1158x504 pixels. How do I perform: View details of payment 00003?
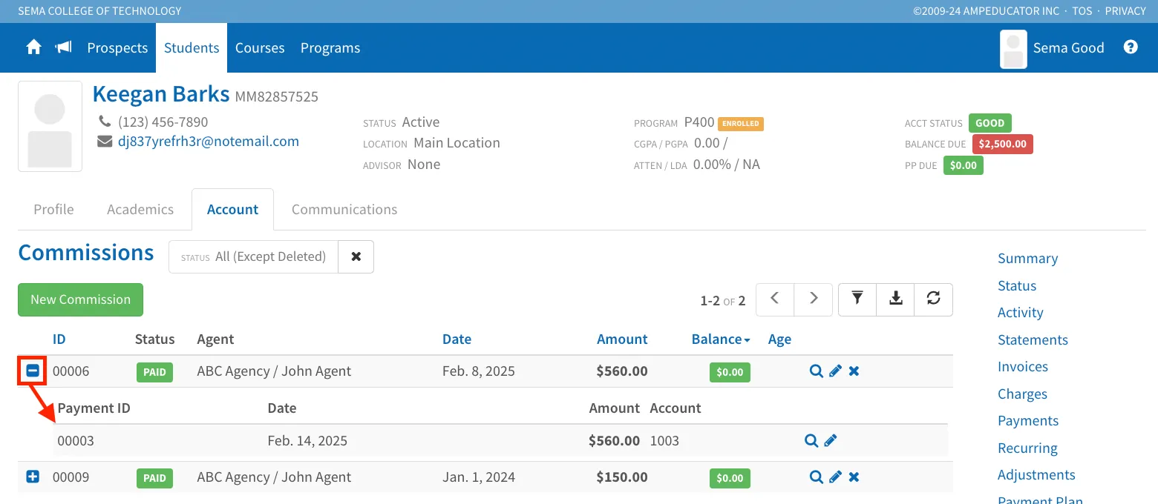(811, 441)
